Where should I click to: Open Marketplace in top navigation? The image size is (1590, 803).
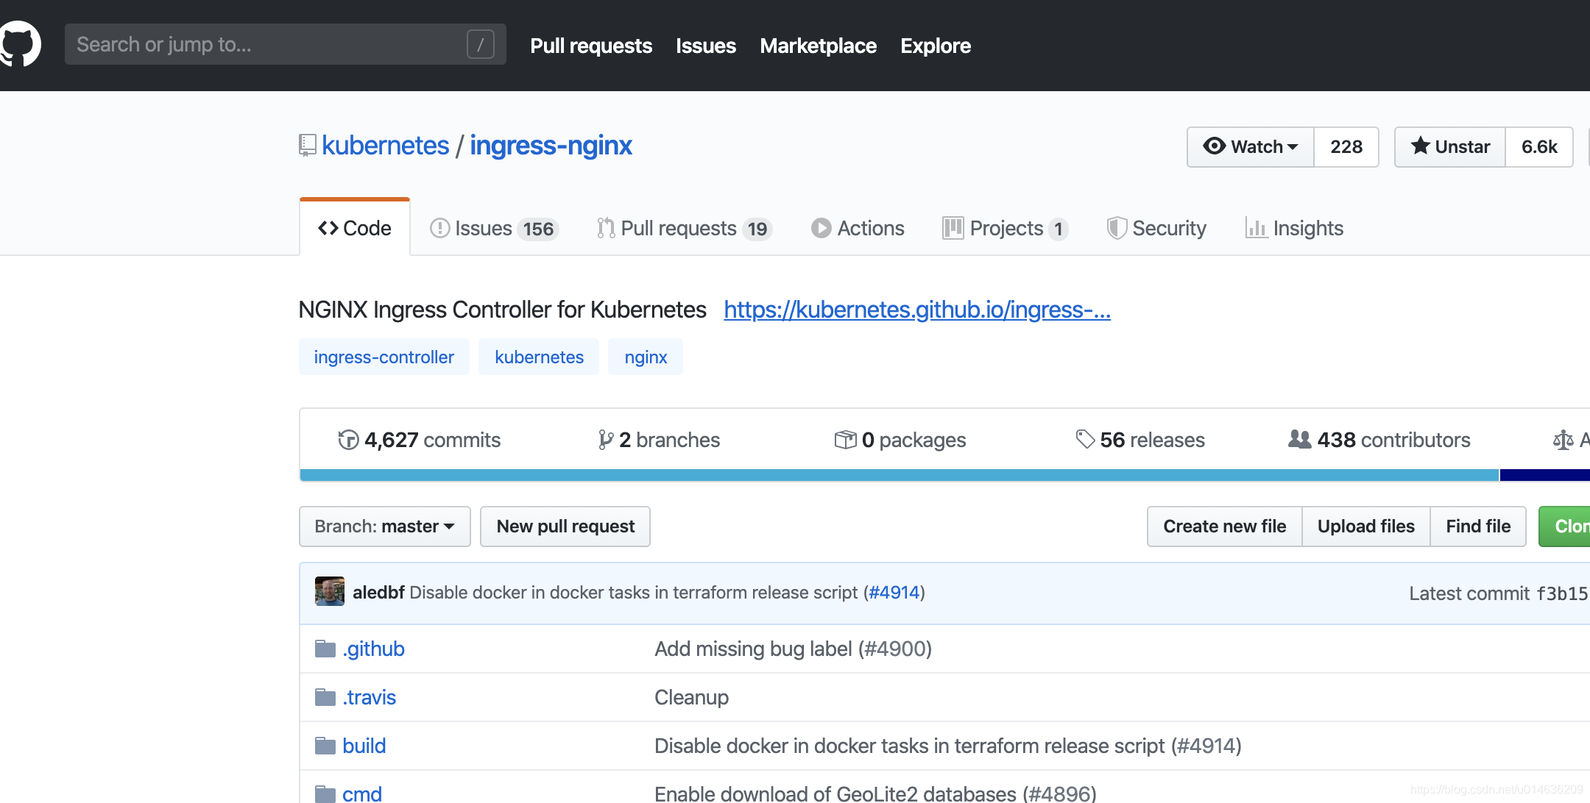coord(819,46)
